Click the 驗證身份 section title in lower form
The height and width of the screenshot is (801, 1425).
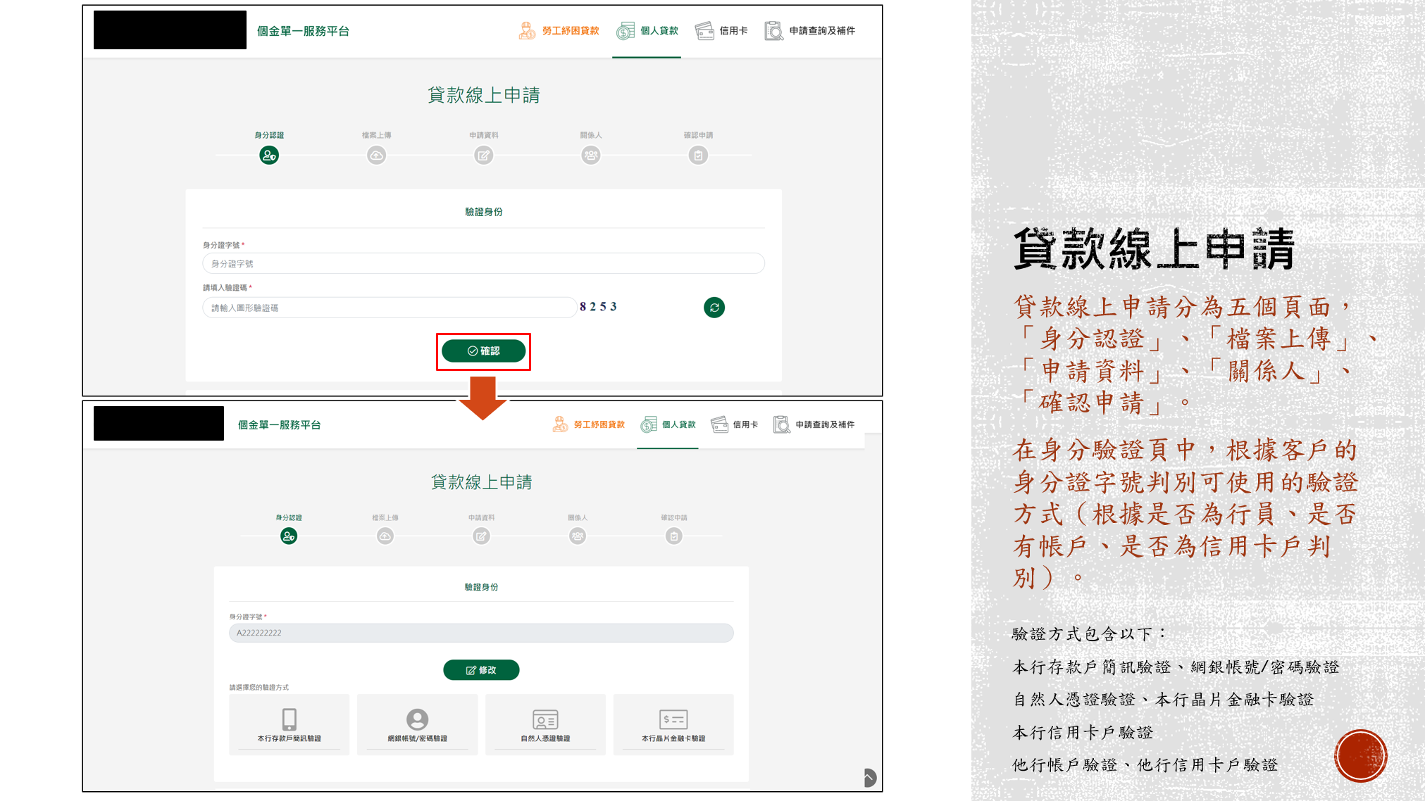pos(481,587)
